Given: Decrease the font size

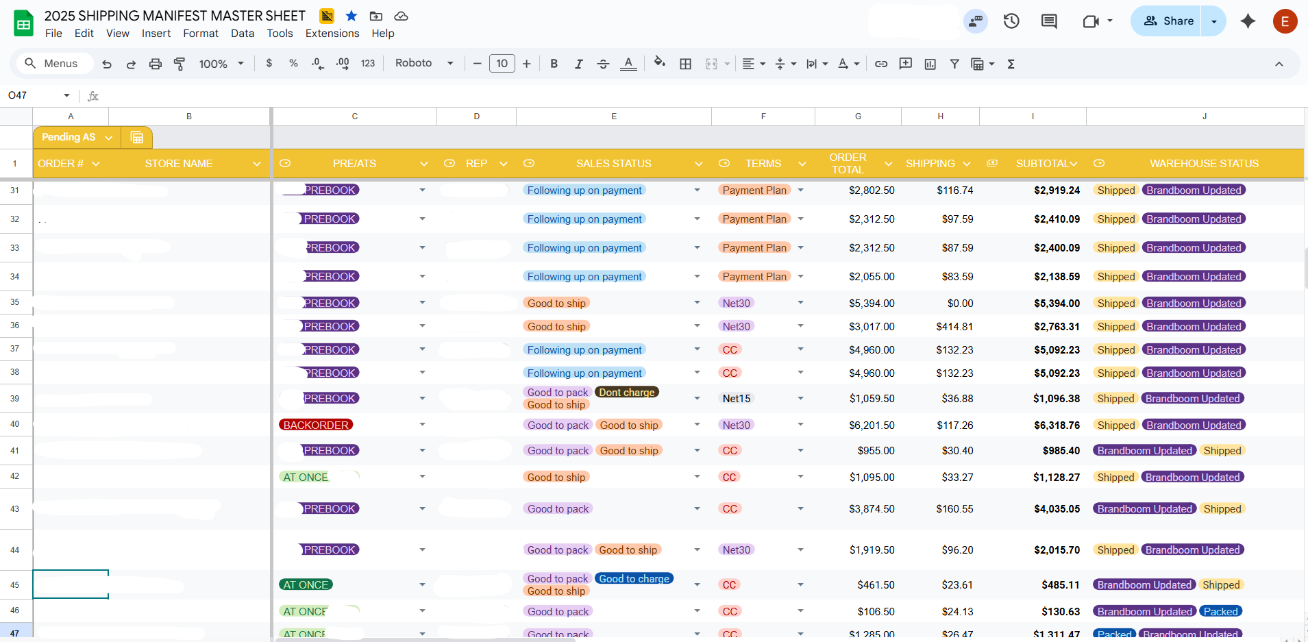Looking at the screenshot, I should click(478, 64).
